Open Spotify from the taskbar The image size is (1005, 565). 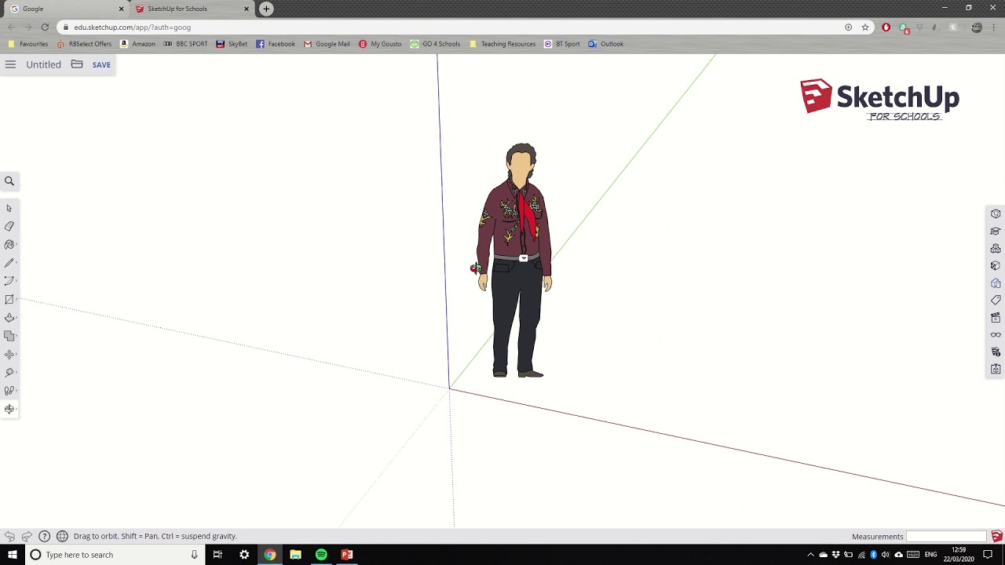[x=321, y=555]
